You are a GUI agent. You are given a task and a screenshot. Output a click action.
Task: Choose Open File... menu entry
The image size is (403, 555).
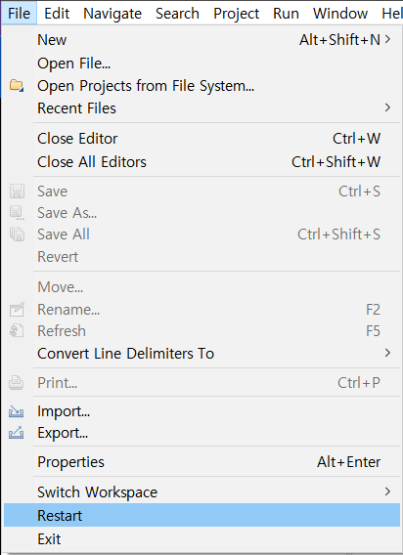202,64
